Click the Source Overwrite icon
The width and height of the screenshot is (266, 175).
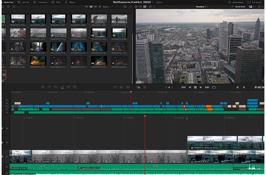coord(74,87)
